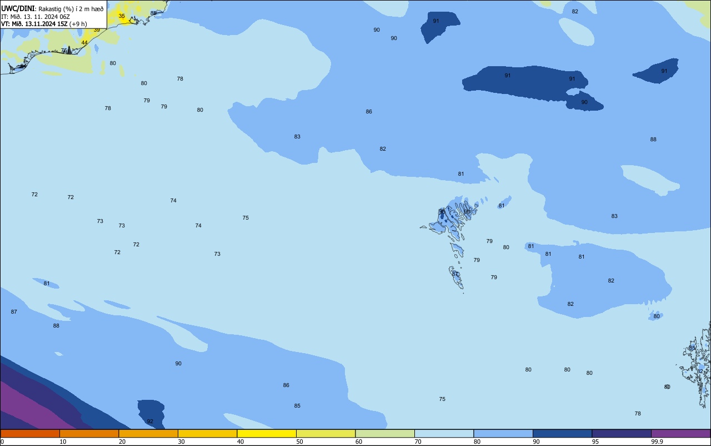Click the dark orange 0–10 legend swatch

(x=30, y=433)
